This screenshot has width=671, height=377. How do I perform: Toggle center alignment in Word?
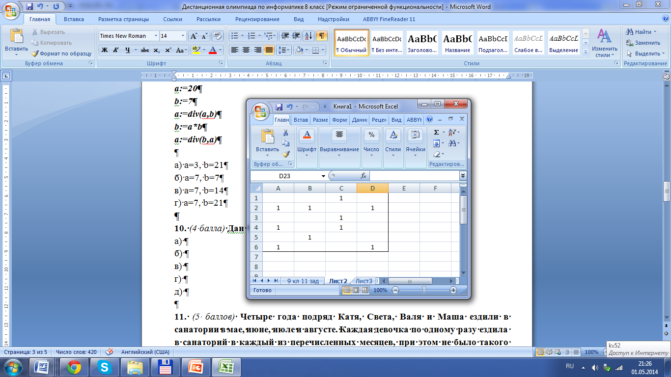246,50
